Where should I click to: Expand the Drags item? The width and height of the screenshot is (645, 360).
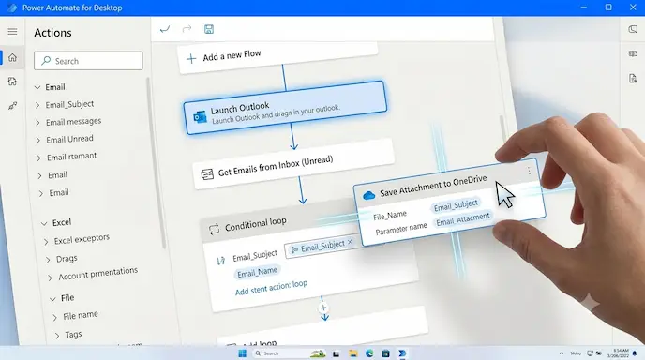click(x=48, y=260)
